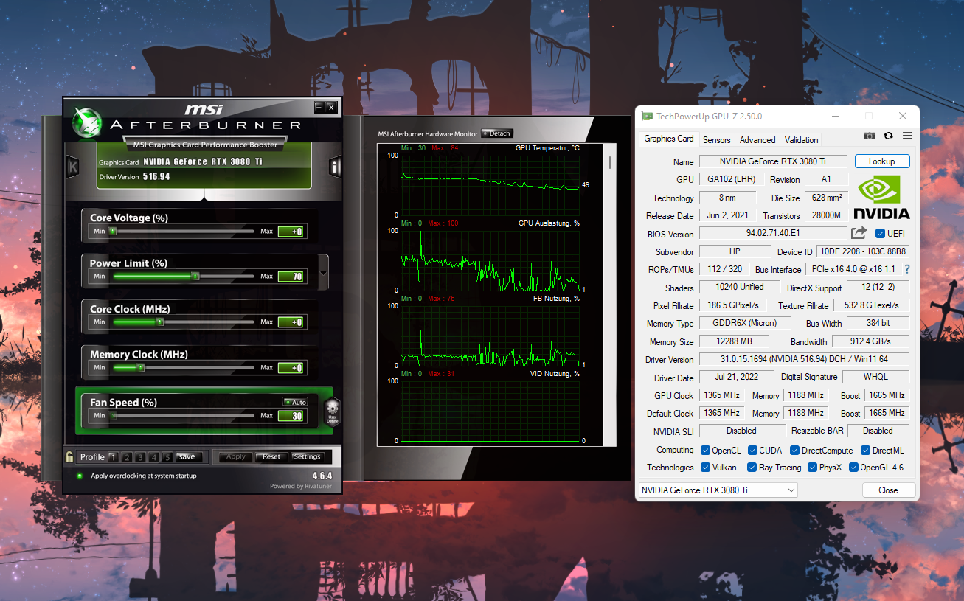Screen dimensions: 964x601
Task: Click the Fan Speed value field showing 30
Action: coord(291,416)
